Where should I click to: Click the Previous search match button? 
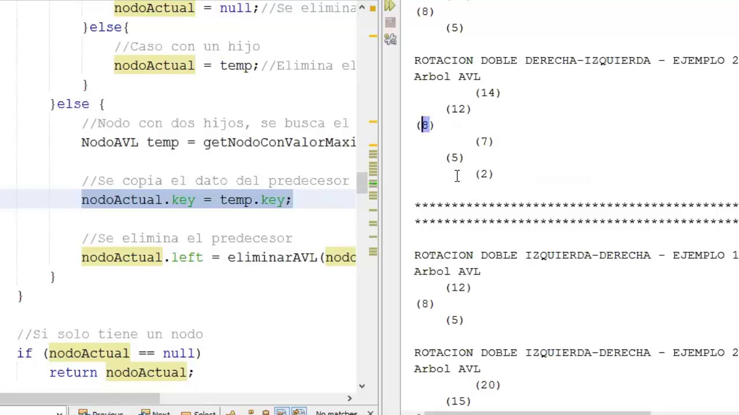click(x=100, y=413)
